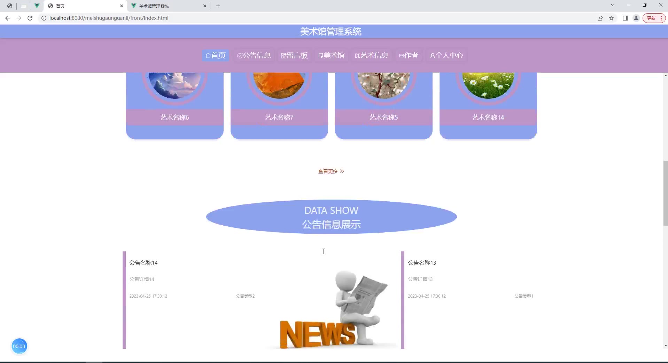The height and width of the screenshot is (363, 668).
Task: Click 公告名称14 timestamp 2023-04-25 17:30:12
Action: coord(148,296)
